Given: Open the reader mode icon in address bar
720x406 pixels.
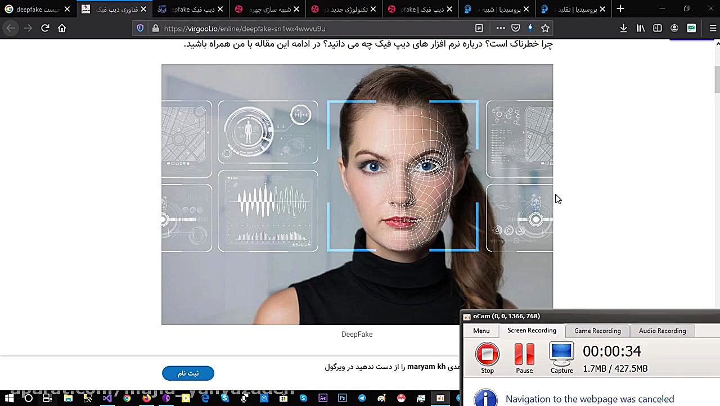Looking at the screenshot, I should point(479,28).
